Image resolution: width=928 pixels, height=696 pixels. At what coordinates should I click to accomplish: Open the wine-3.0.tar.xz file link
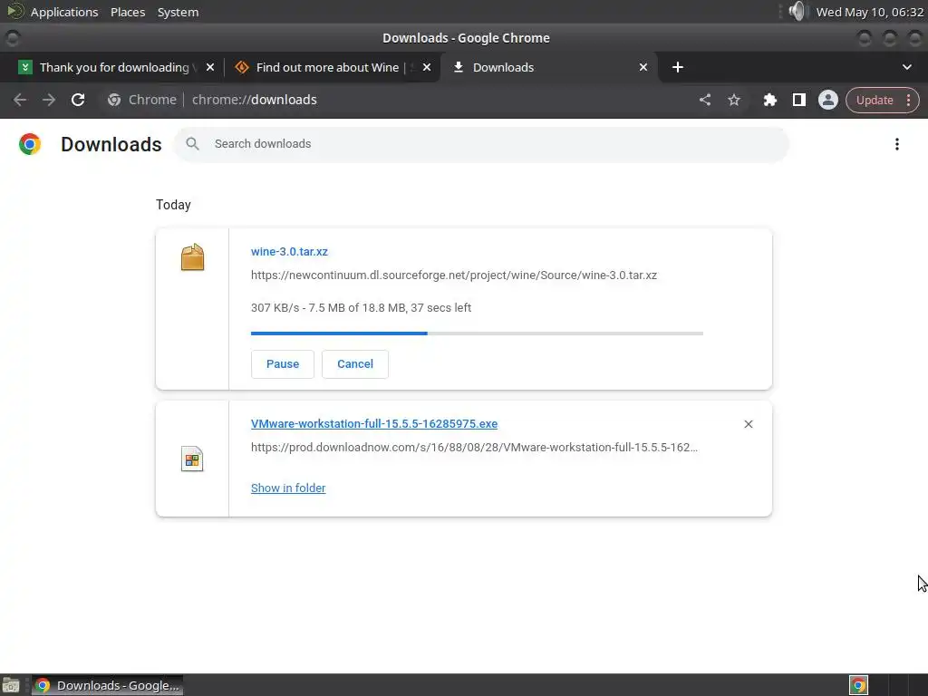[289, 252]
